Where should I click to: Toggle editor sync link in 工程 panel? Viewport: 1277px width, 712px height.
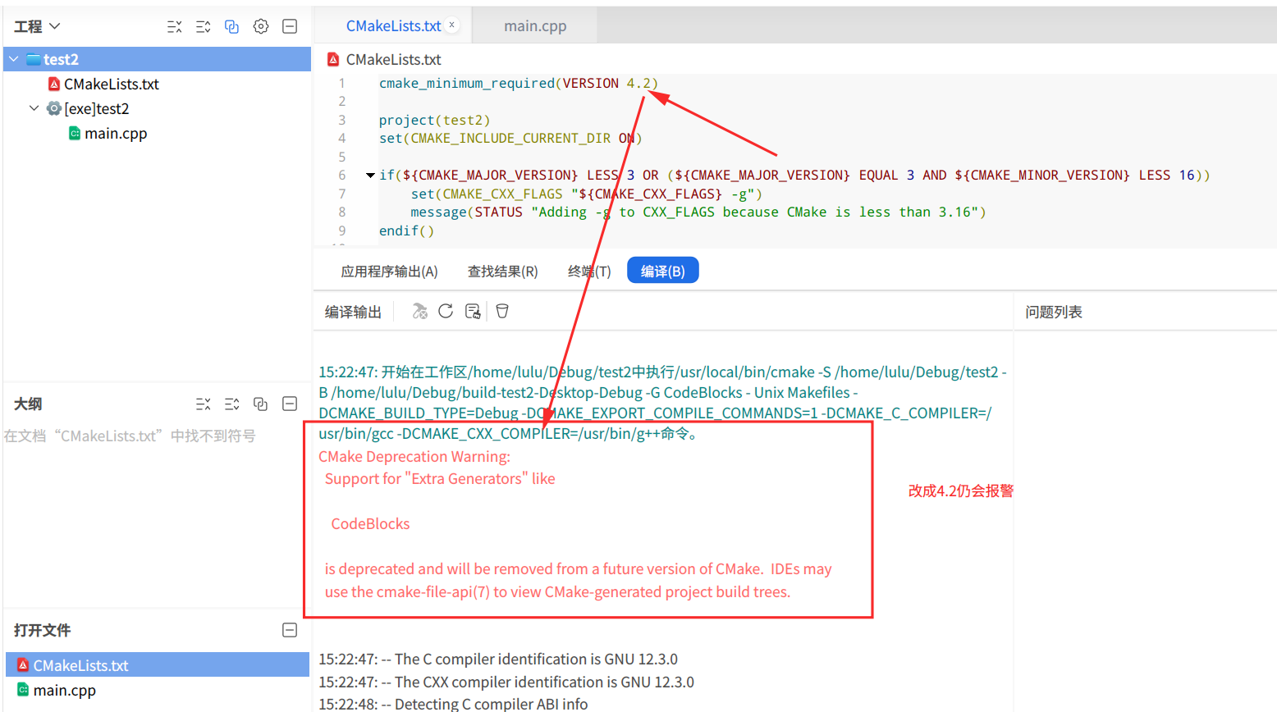click(232, 26)
